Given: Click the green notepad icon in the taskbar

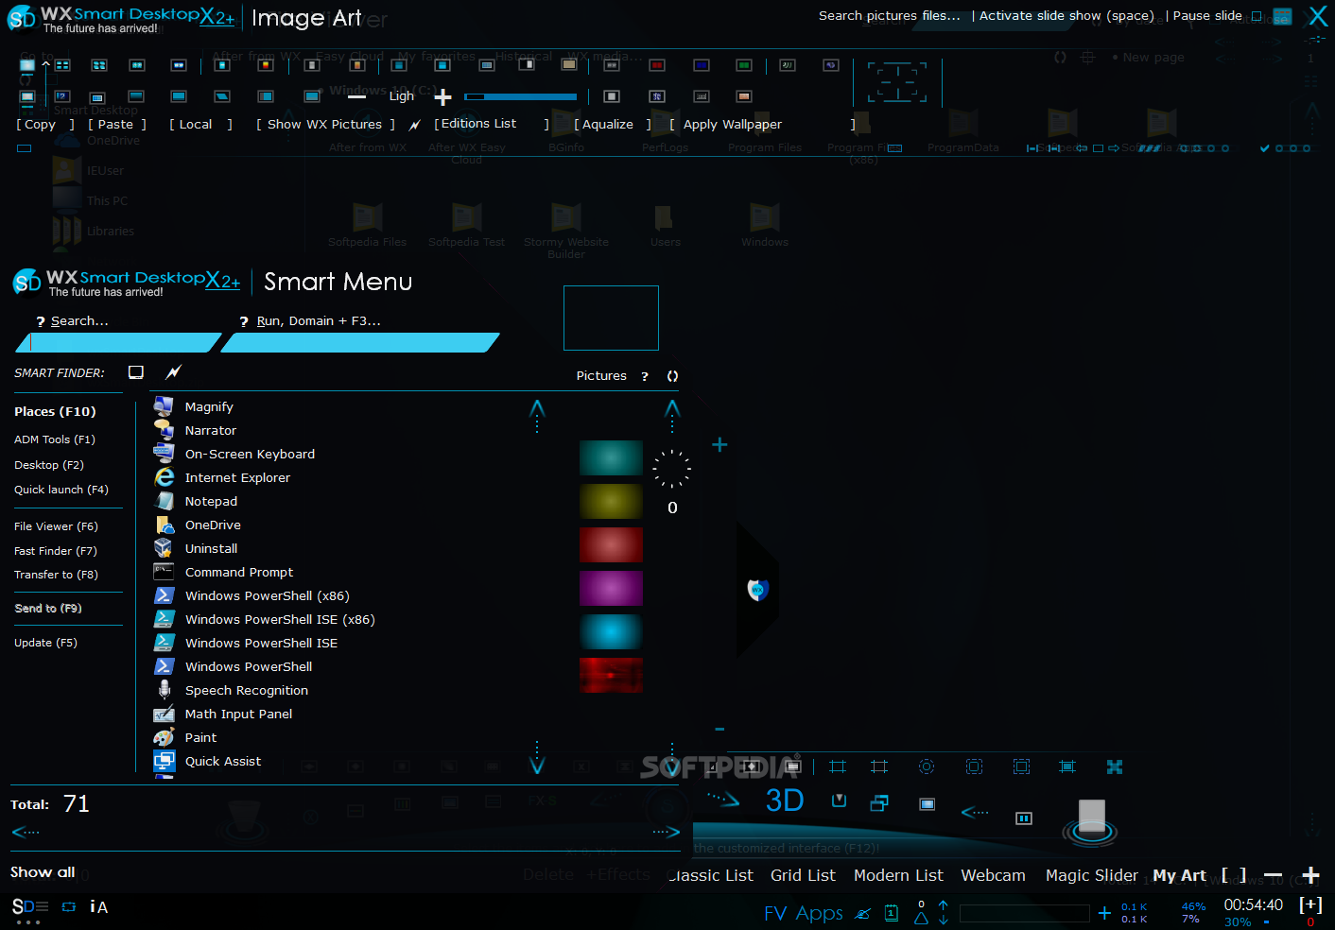Looking at the screenshot, I should click(892, 913).
